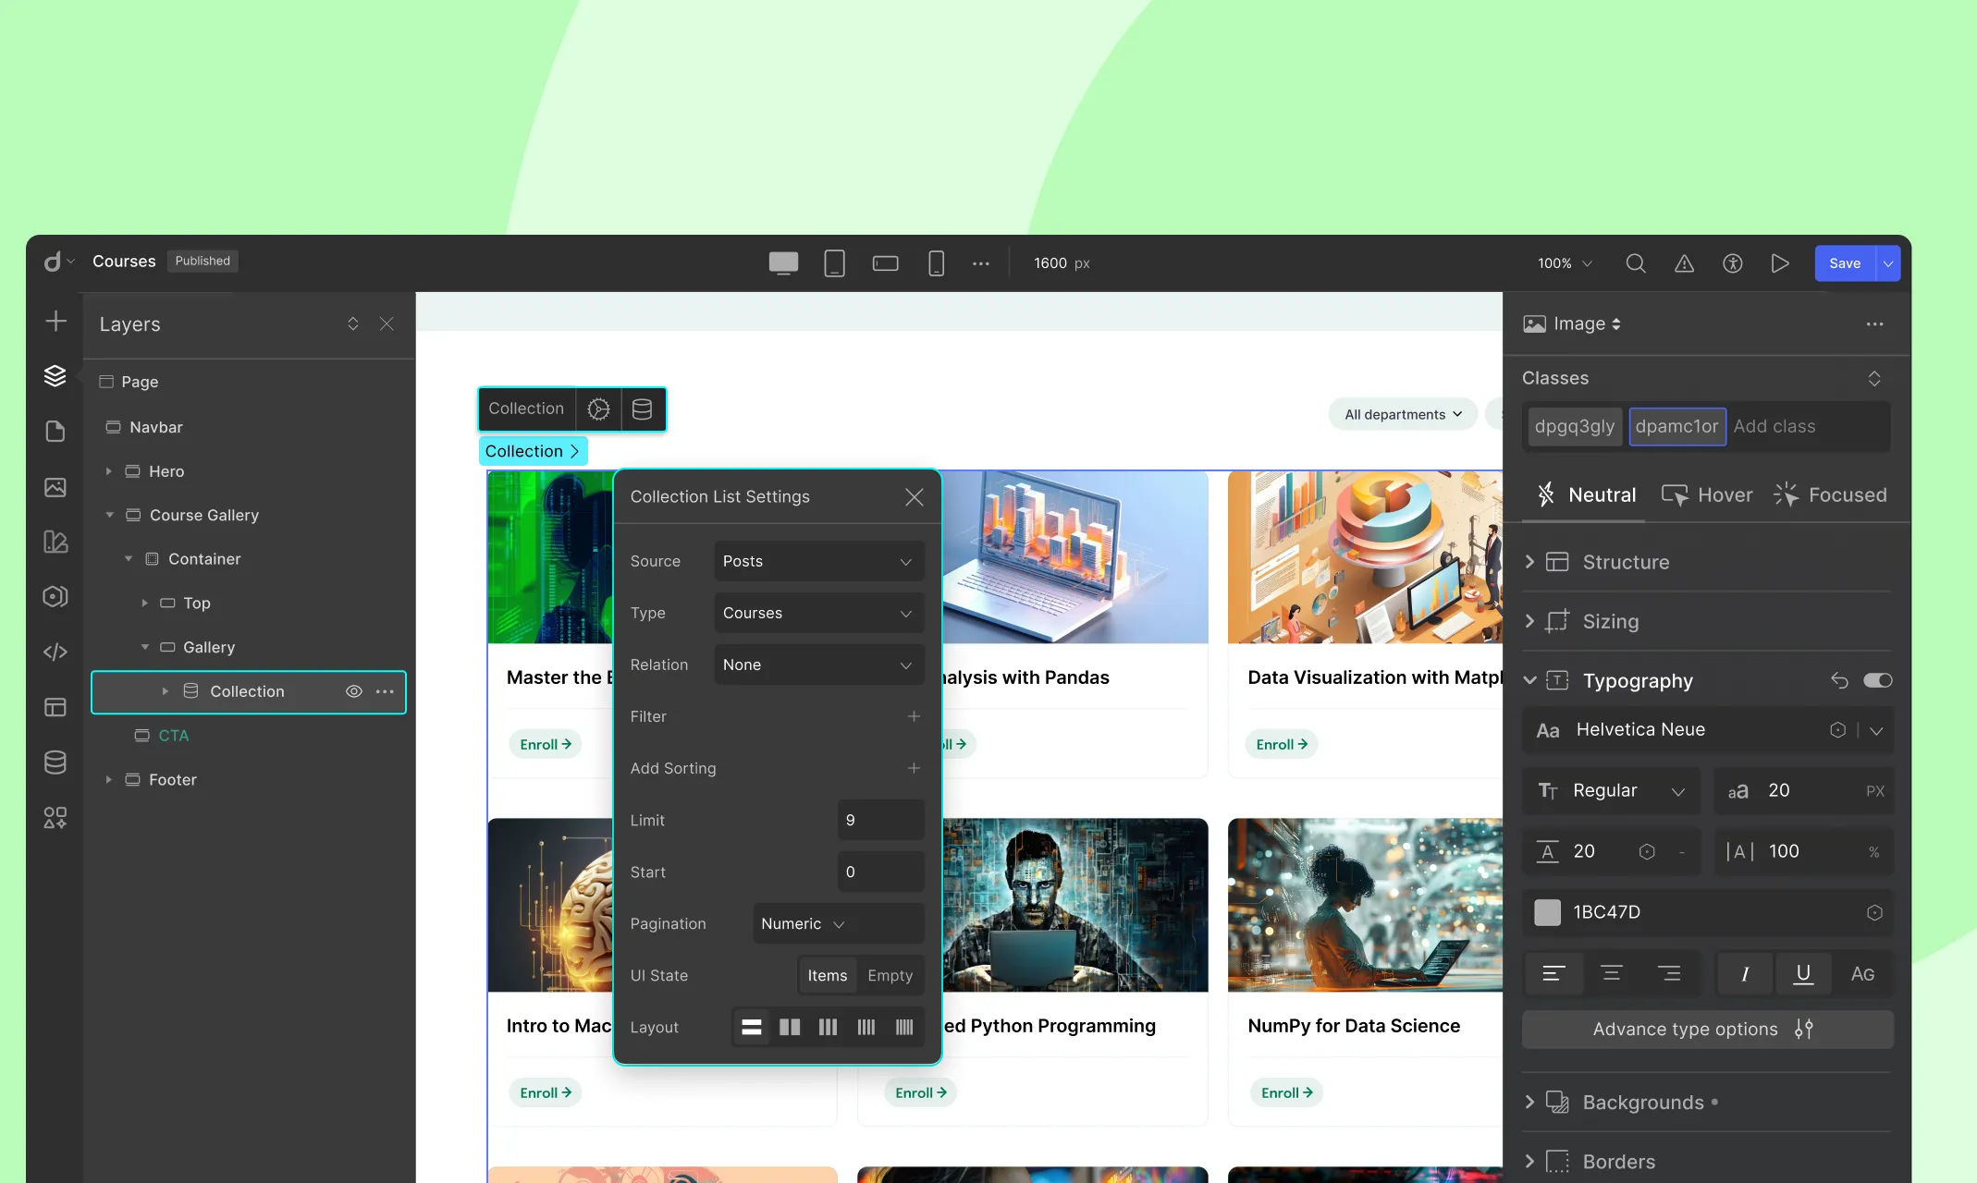This screenshot has height=1183, width=1977.
Task: Open Save options dropdown arrow
Action: coord(1887,263)
